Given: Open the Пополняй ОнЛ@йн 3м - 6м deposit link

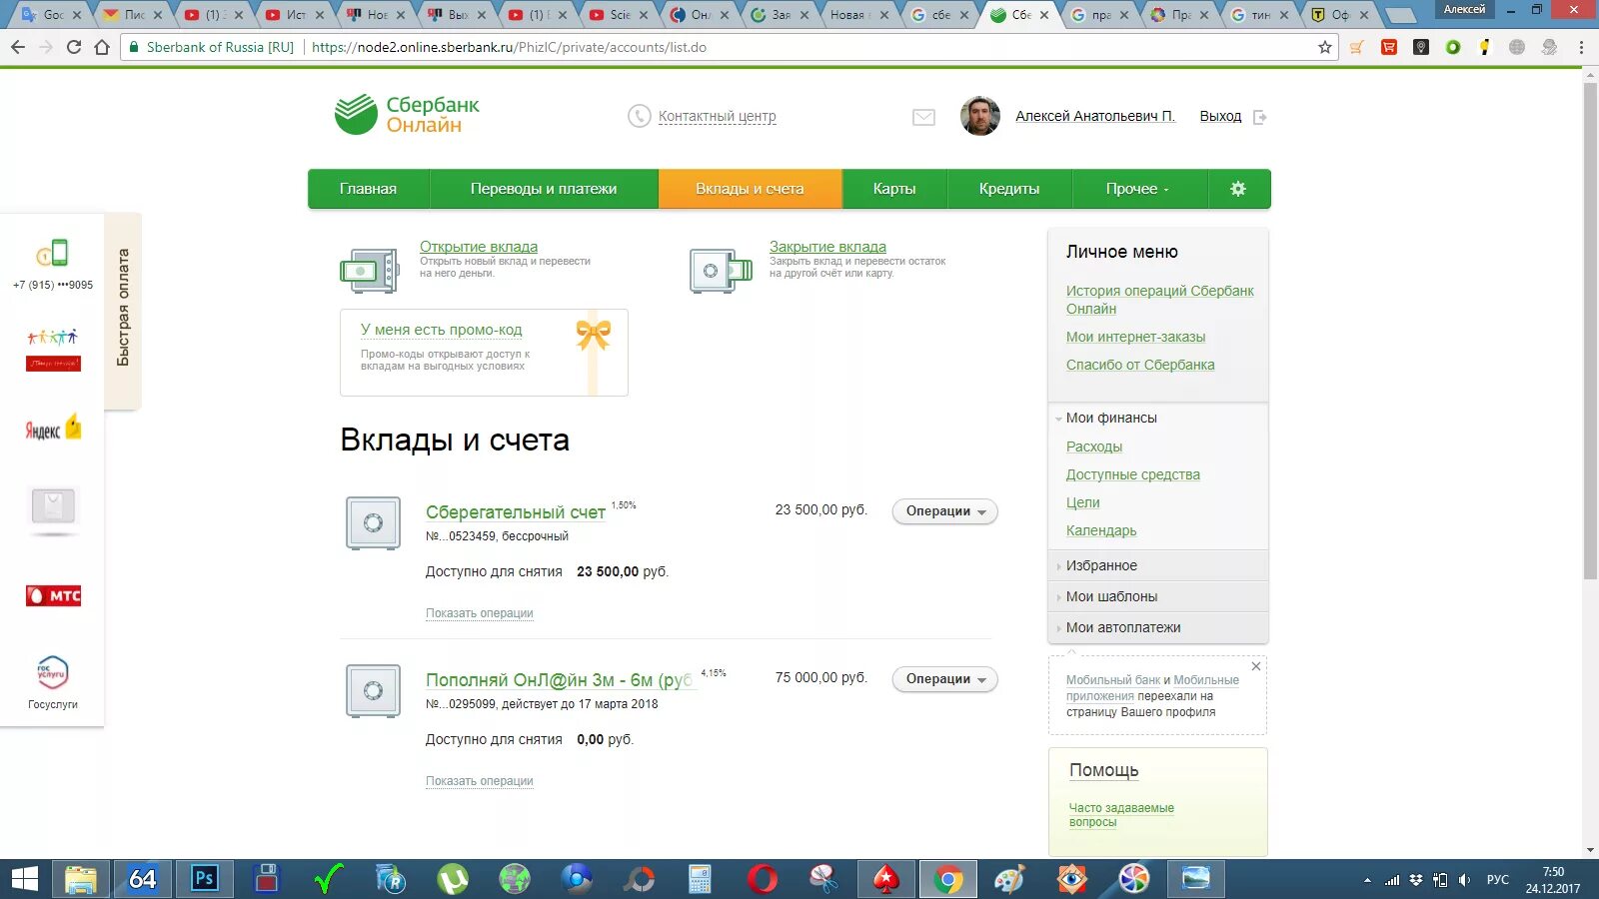Looking at the screenshot, I should pyautogui.click(x=560, y=680).
